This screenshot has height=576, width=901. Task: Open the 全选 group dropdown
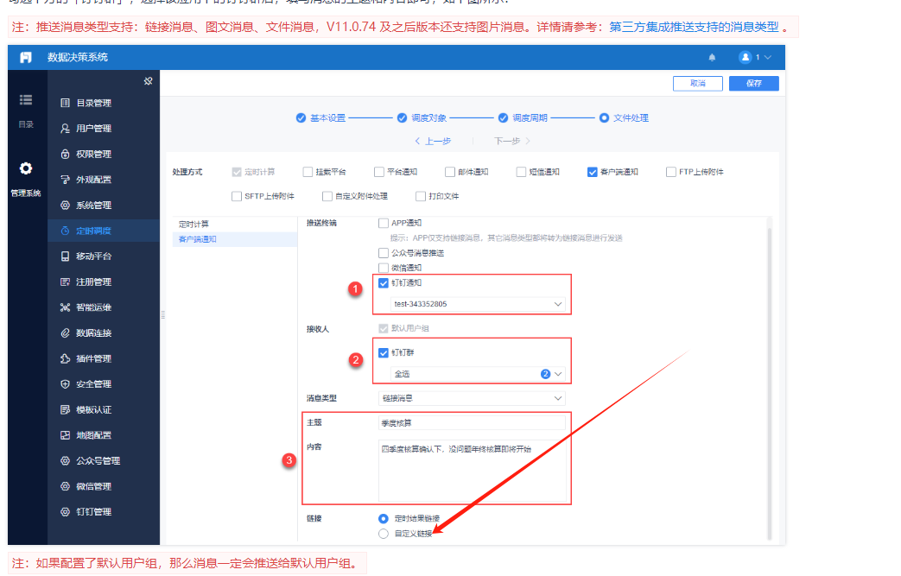478,374
